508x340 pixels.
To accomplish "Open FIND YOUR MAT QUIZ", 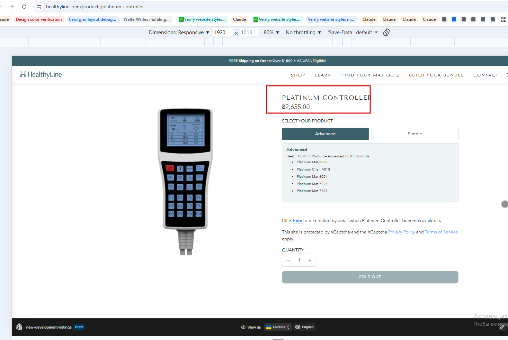I will coord(370,75).
